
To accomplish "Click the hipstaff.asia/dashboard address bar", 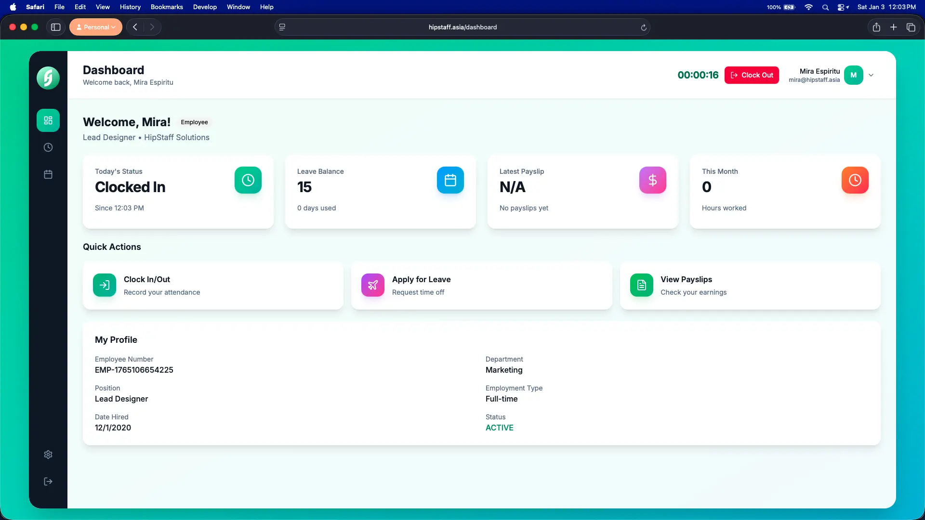I will click(x=462, y=27).
